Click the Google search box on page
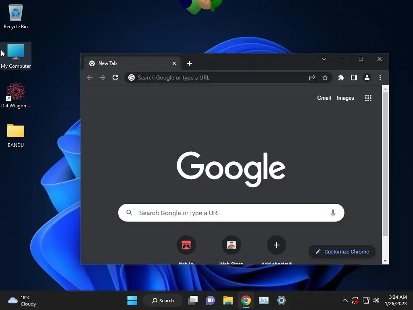This screenshot has width=413, height=310. point(231,213)
